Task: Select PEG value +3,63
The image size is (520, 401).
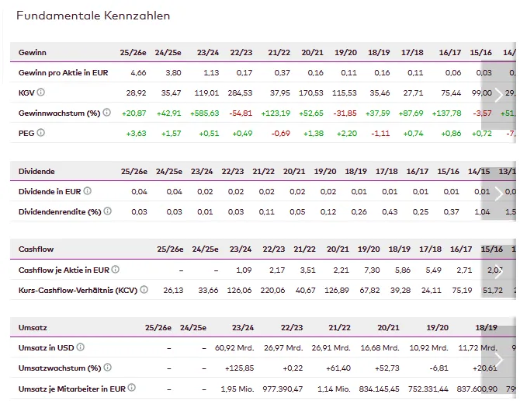Action: (136, 134)
